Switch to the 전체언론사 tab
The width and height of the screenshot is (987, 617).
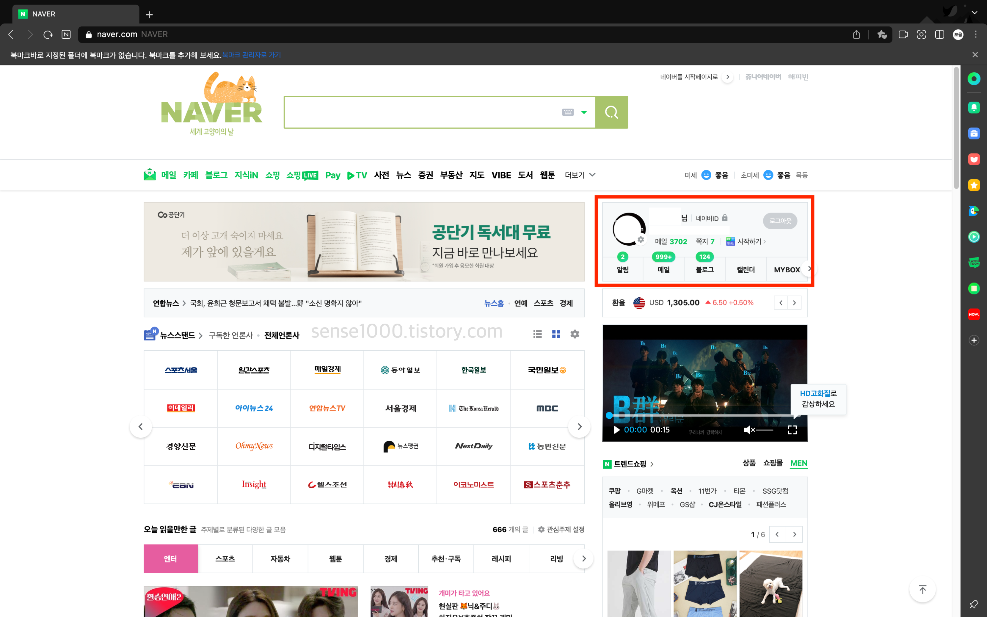[281, 334]
